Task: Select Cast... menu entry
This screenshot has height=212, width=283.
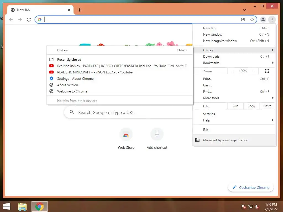Action: point(234,85)
